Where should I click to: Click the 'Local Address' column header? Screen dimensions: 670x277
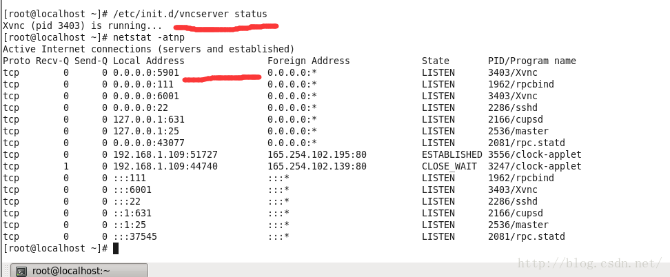[149, 61]
